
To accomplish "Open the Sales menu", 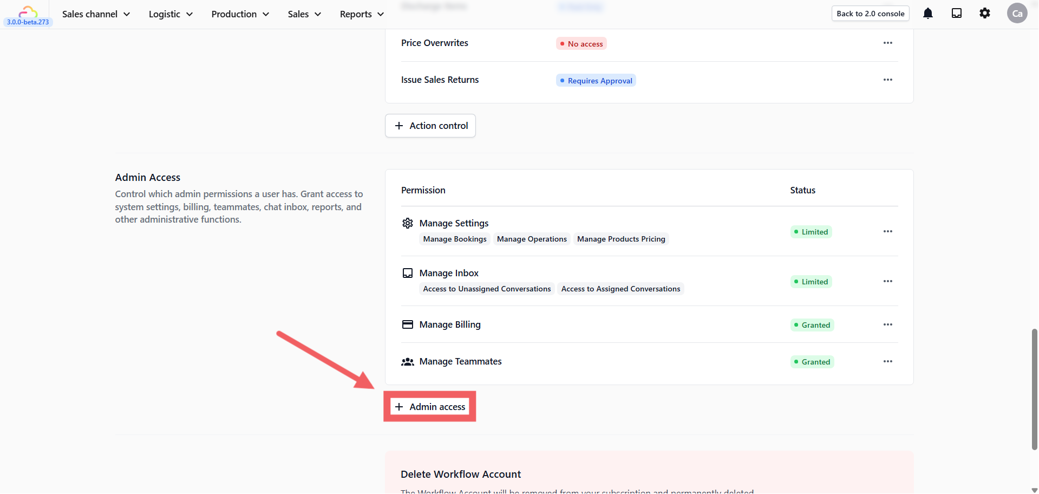I will (304, 14).
